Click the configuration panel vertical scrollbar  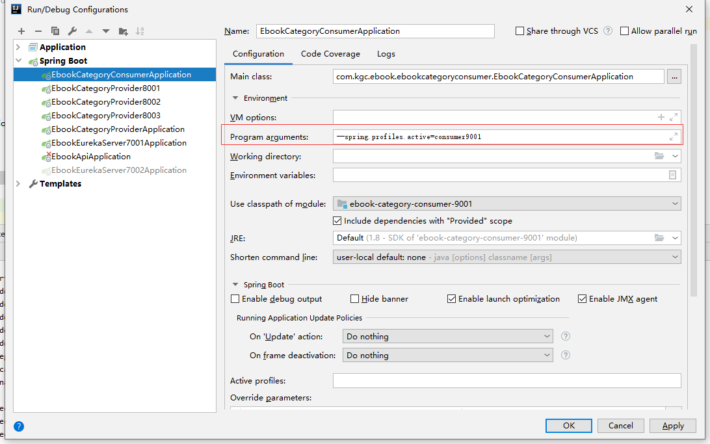coord(693,171)
